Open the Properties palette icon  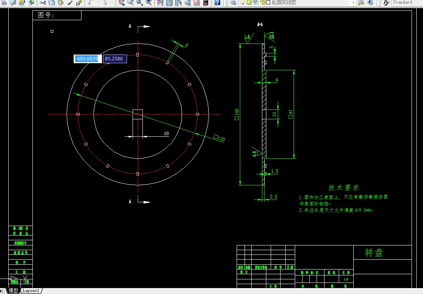[160, 2]
